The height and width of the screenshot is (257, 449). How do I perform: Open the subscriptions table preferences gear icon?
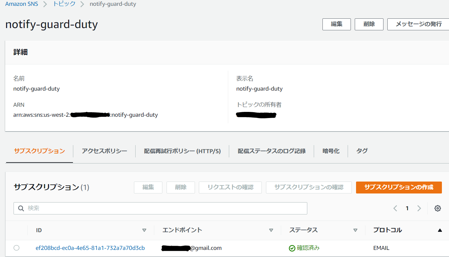pos(438,208)
